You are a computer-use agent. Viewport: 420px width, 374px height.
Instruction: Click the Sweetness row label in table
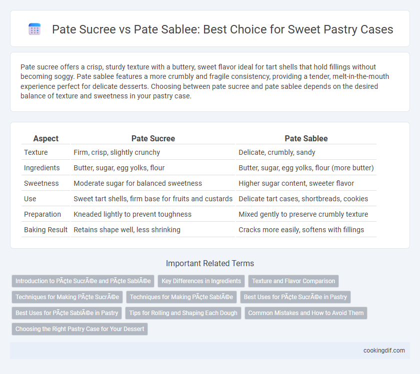(x=41, y=183)
